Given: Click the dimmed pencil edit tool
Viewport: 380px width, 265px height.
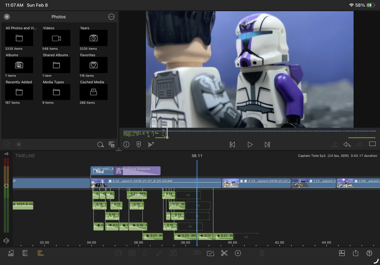Looking at the screenshot, I should click(159, 253).
